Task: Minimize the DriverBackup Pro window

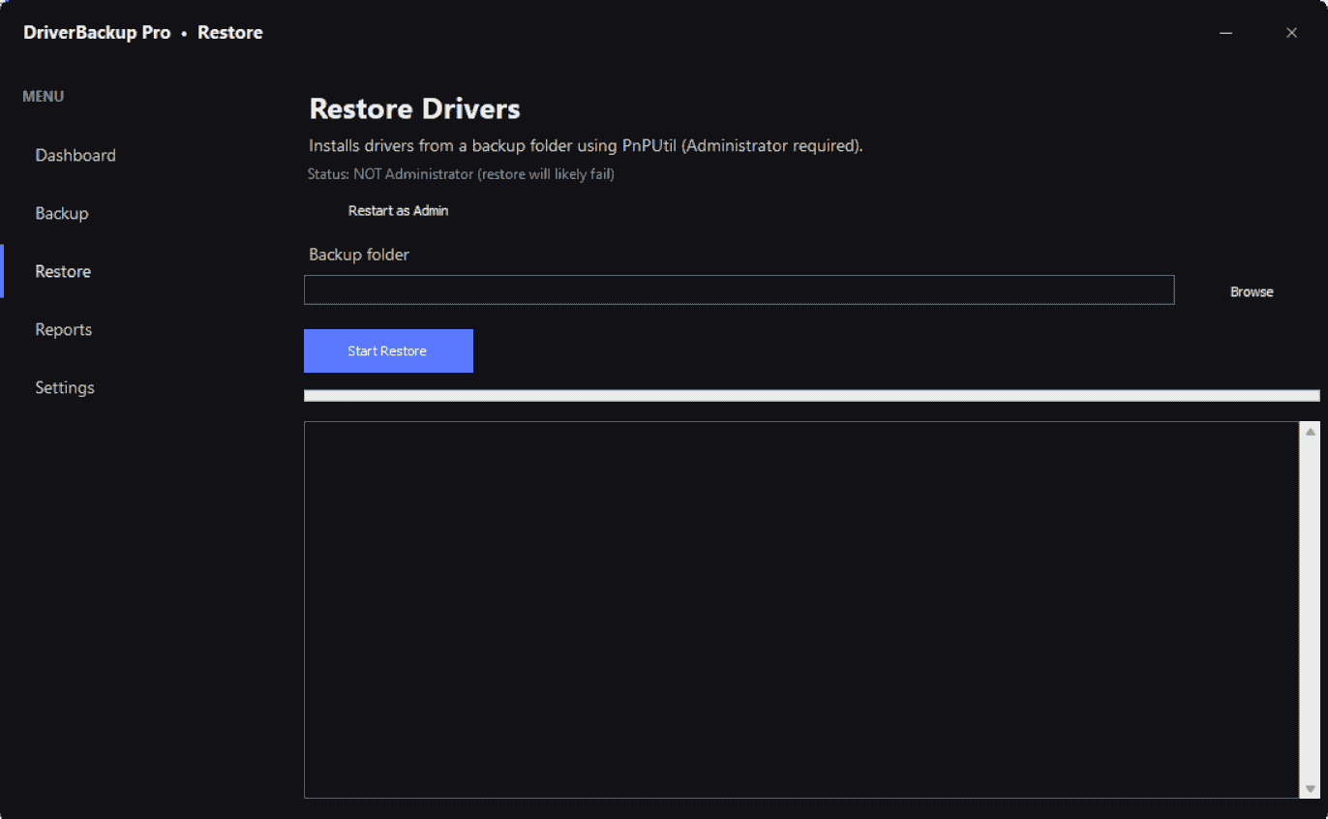Action: [1225, 32]
